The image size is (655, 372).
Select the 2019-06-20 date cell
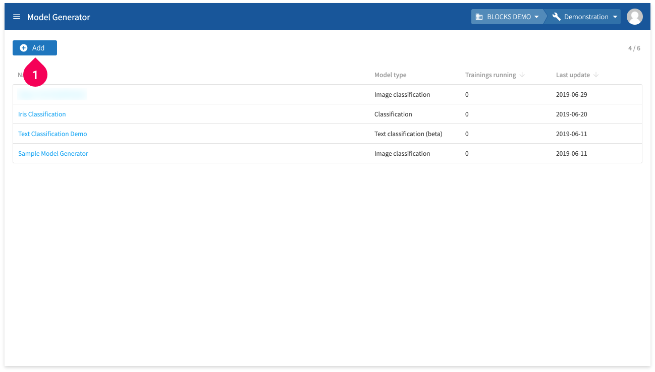572,114
